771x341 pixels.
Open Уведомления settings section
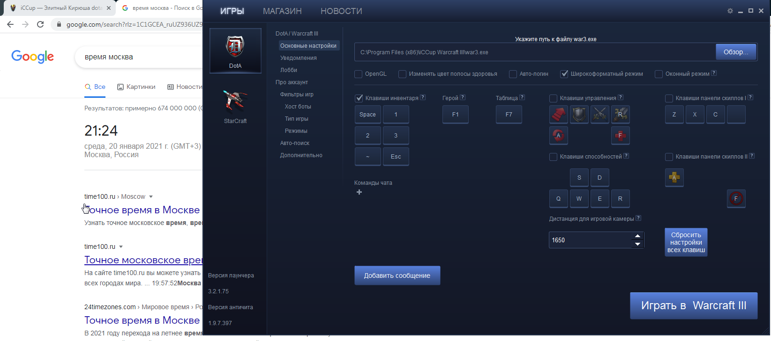tap(299, 58)
